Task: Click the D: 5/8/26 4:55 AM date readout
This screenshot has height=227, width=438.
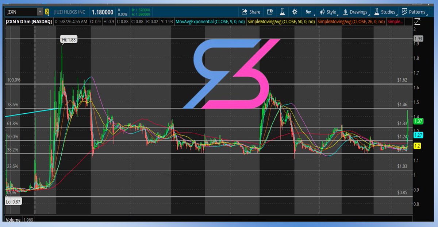Action: (x=71, y=22)
